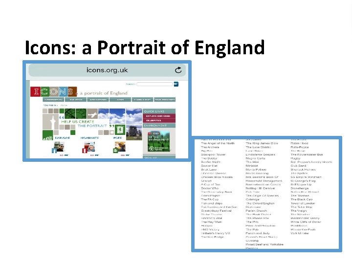Screen dimensions: 352x264
Task: Select Blackpool Tower in the list
Action: pyautogui.click(x=213, y=154)
